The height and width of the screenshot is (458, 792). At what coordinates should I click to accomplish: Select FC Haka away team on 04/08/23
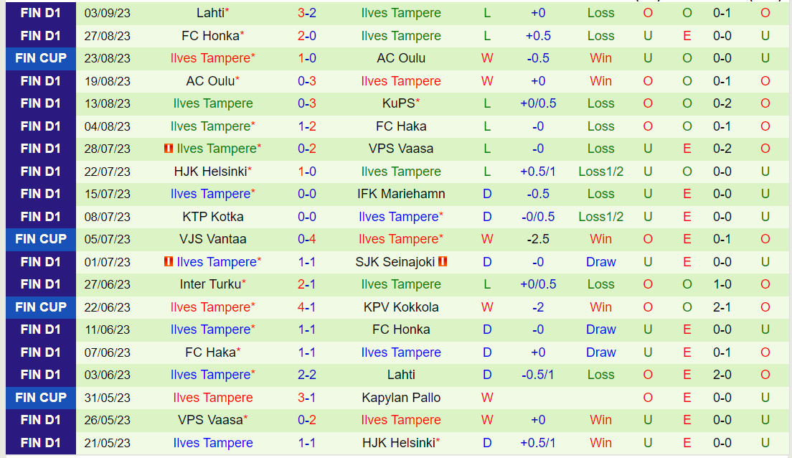click(401, 126)
